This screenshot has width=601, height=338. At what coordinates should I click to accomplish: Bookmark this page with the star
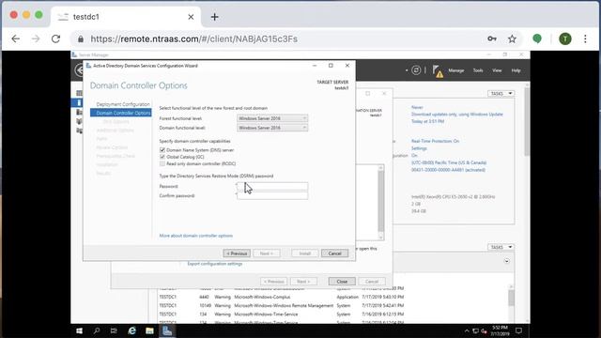[512, 38]
